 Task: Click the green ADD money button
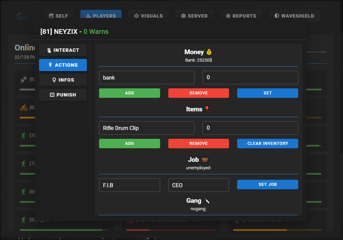pos(130,93)
